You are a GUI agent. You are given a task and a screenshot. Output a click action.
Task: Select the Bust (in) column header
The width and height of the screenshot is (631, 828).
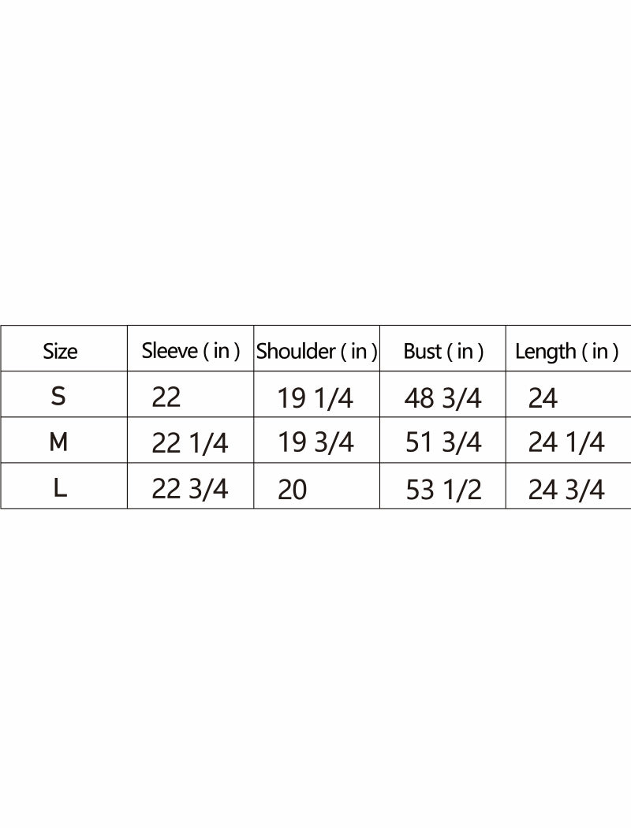tap(443, 351)
